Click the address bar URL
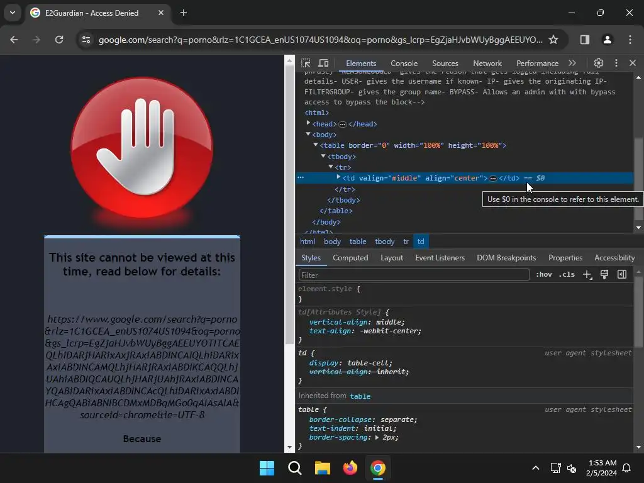The height and width of the screenshot is (483, 644). click(x=320, y=40)
